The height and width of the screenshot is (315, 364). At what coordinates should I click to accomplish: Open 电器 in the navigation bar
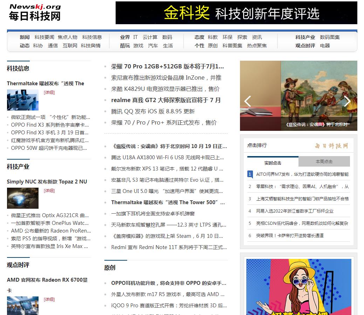(325, 46)
